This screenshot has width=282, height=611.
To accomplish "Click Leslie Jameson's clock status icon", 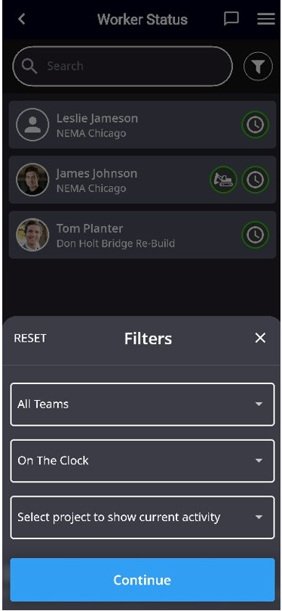I will 255,125.
